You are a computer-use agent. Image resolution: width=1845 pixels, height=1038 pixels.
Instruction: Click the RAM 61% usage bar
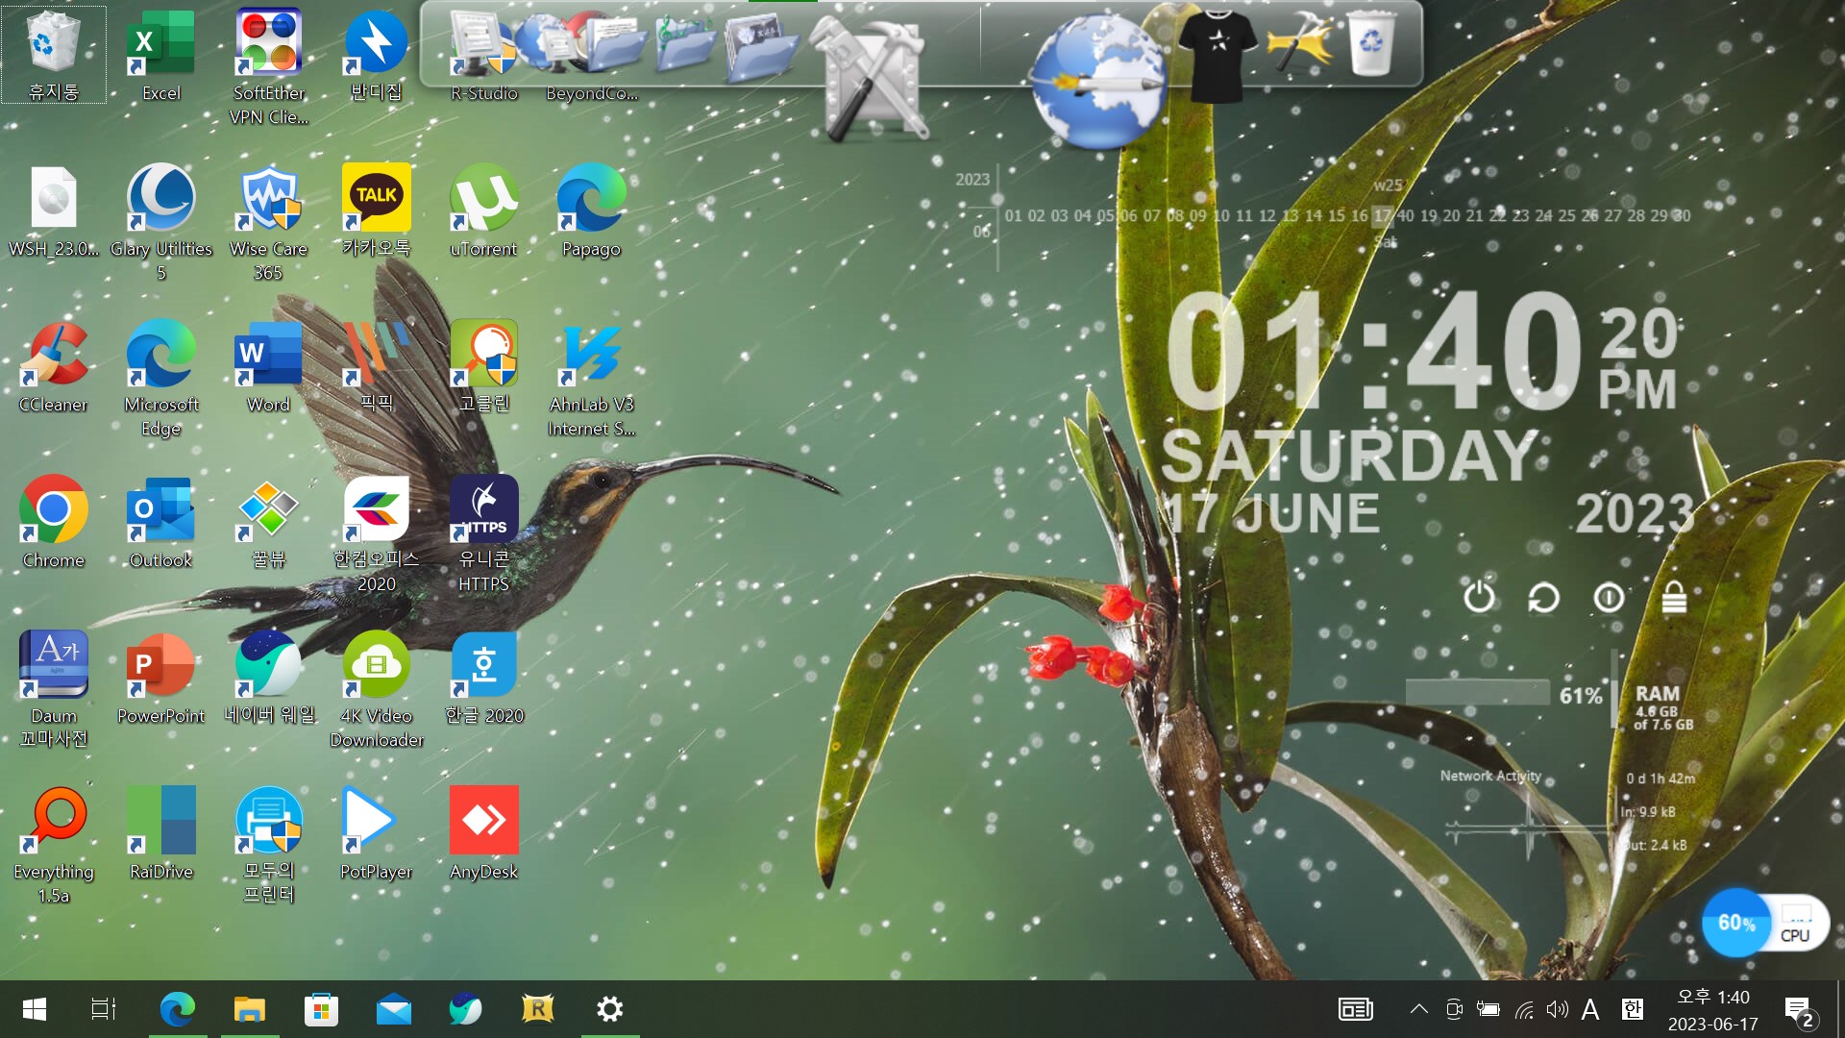1478,693
